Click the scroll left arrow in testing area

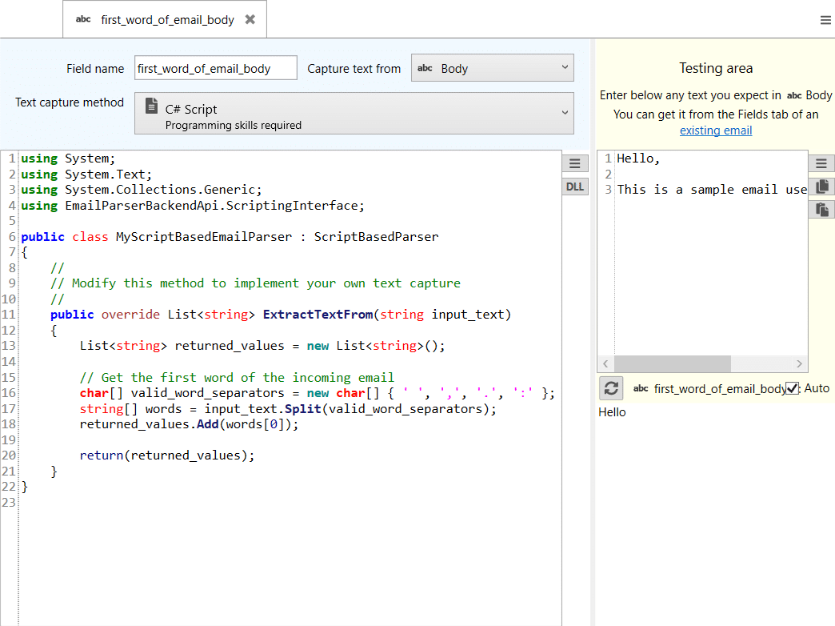coord(605,363)
